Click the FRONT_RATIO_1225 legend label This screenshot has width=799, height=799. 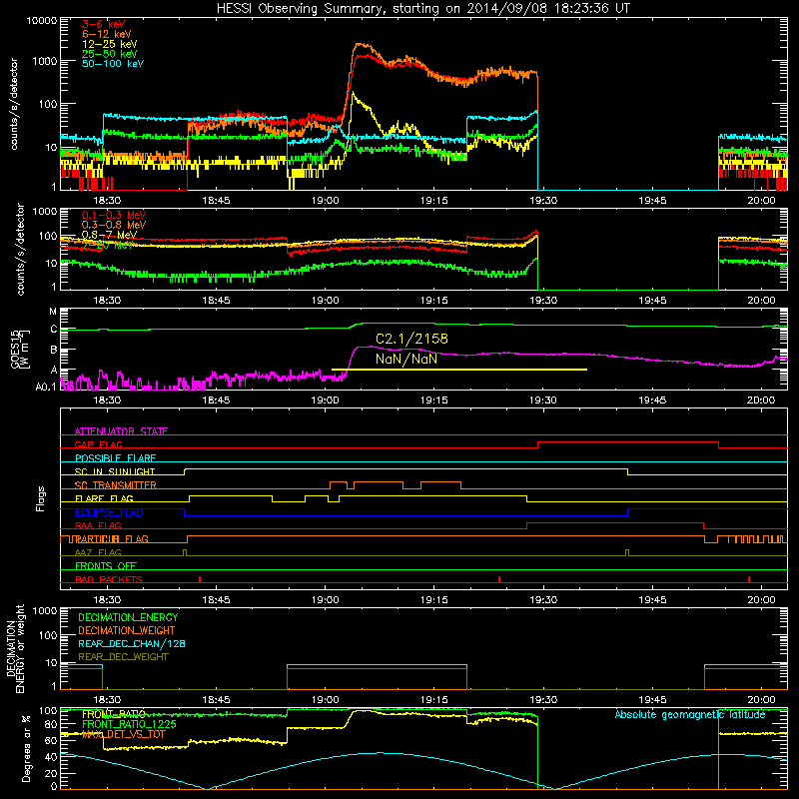tap(129, 724)
